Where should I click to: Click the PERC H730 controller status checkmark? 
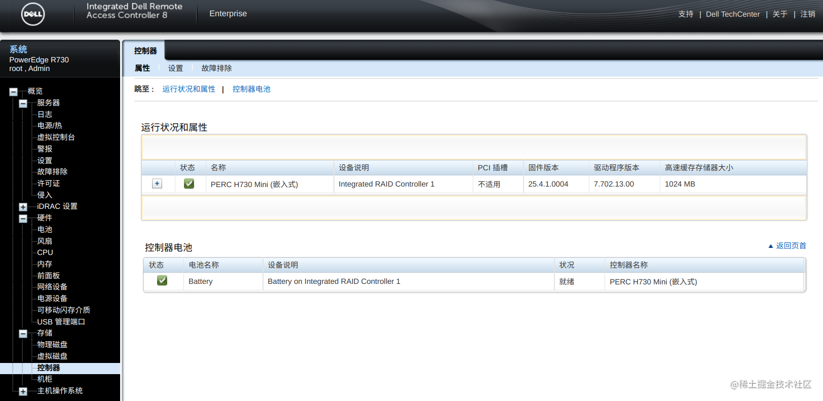point(189,184)
